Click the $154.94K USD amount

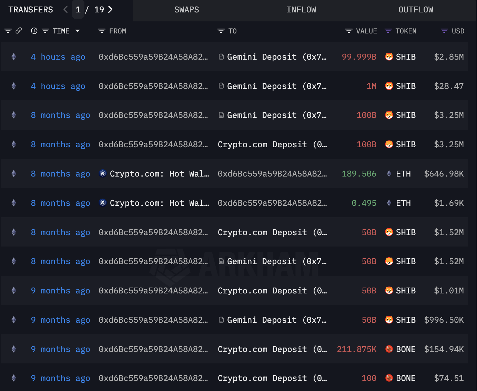point(444,349)
